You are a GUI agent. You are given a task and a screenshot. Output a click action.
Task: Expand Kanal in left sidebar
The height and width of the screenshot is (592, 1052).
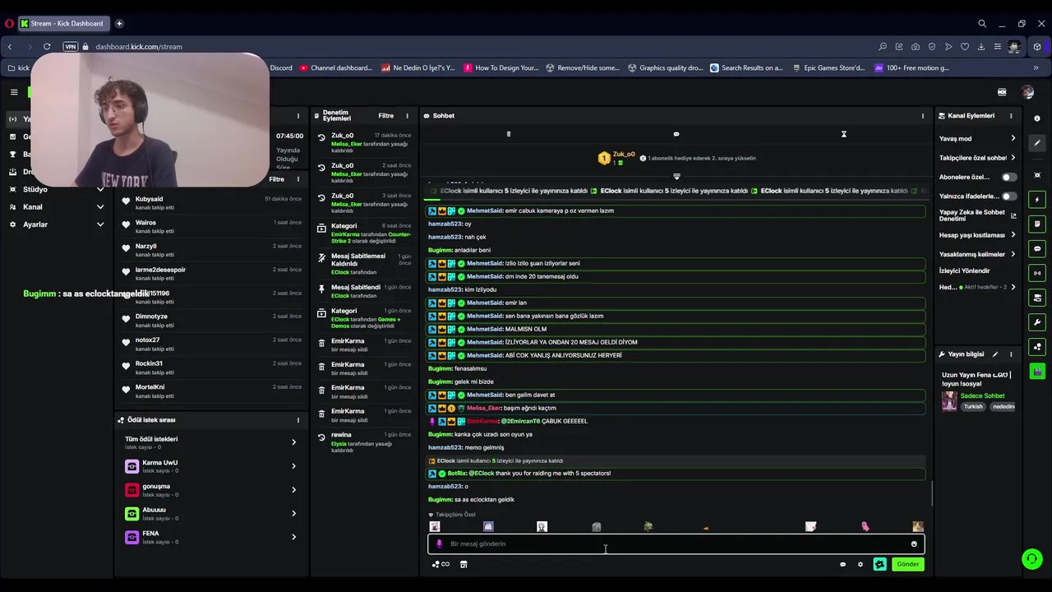56,207
